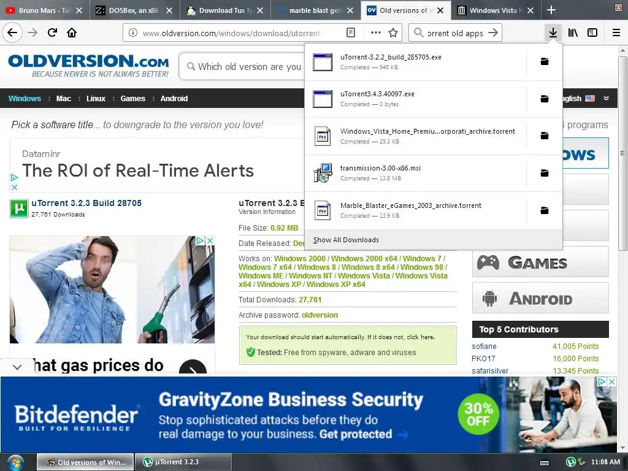Open the Firefox hamburger menu

616,33
